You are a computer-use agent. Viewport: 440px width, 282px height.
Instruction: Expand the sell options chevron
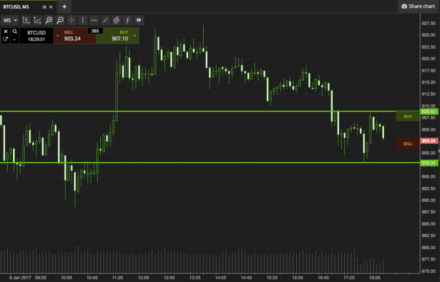pos(58,36)
